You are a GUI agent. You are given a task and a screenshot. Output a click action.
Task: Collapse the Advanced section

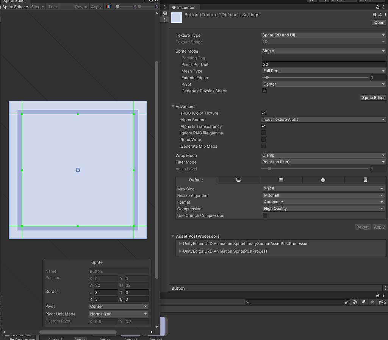(x=173, y=106)
